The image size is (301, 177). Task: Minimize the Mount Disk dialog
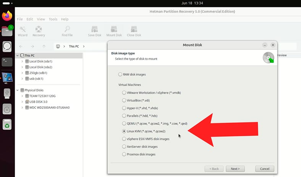point(265,45)
